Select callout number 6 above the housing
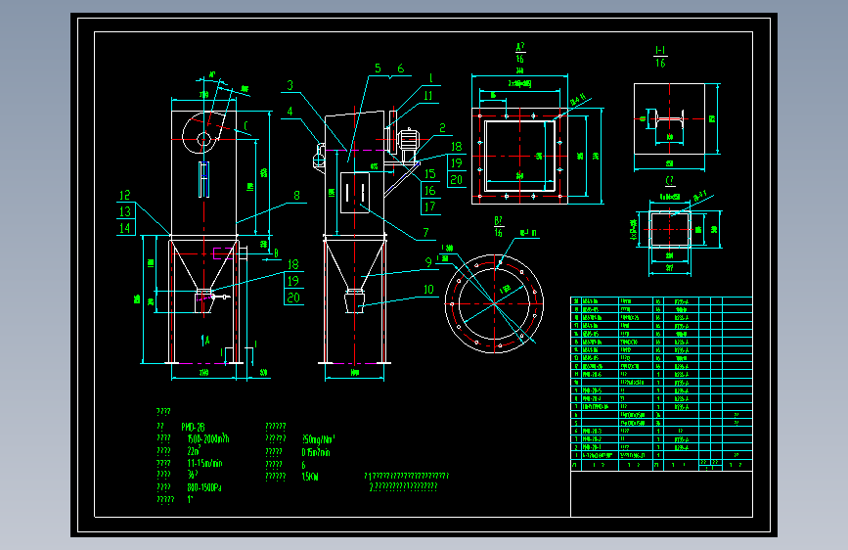848x550 pixels. [x=400, y=69]
